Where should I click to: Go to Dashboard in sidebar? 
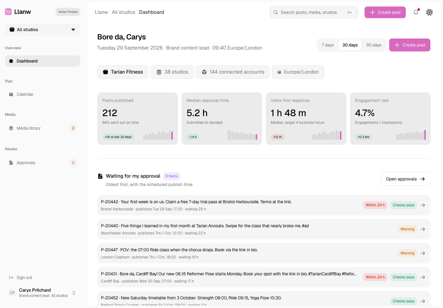click(x=42, y=61)
